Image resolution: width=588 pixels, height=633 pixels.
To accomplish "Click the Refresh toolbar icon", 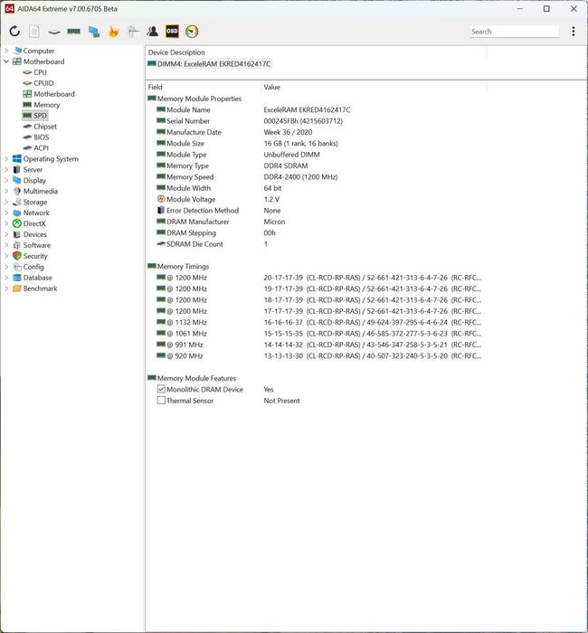I will [14, 32].
